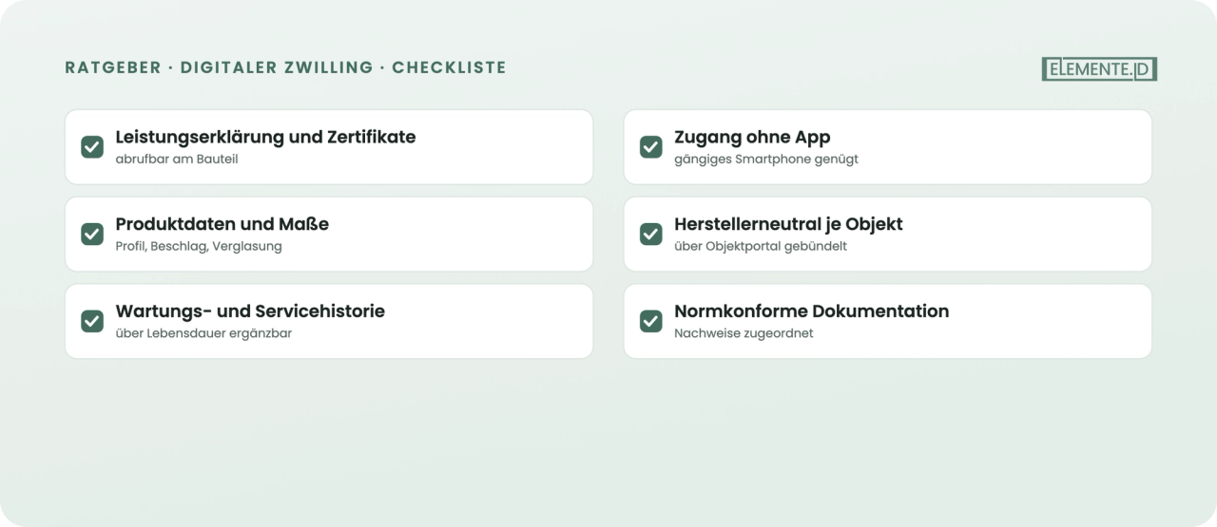Click the Produktdaten und Maße title
The image size is (1217, 527).
[222, 224]
